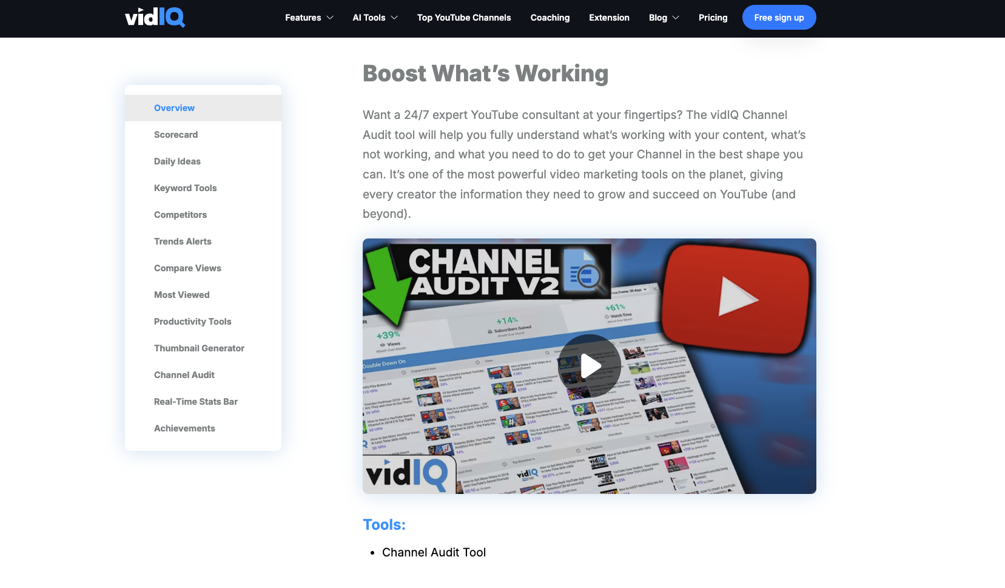Select Overview in the sidebar

click(x=203, y=108)
